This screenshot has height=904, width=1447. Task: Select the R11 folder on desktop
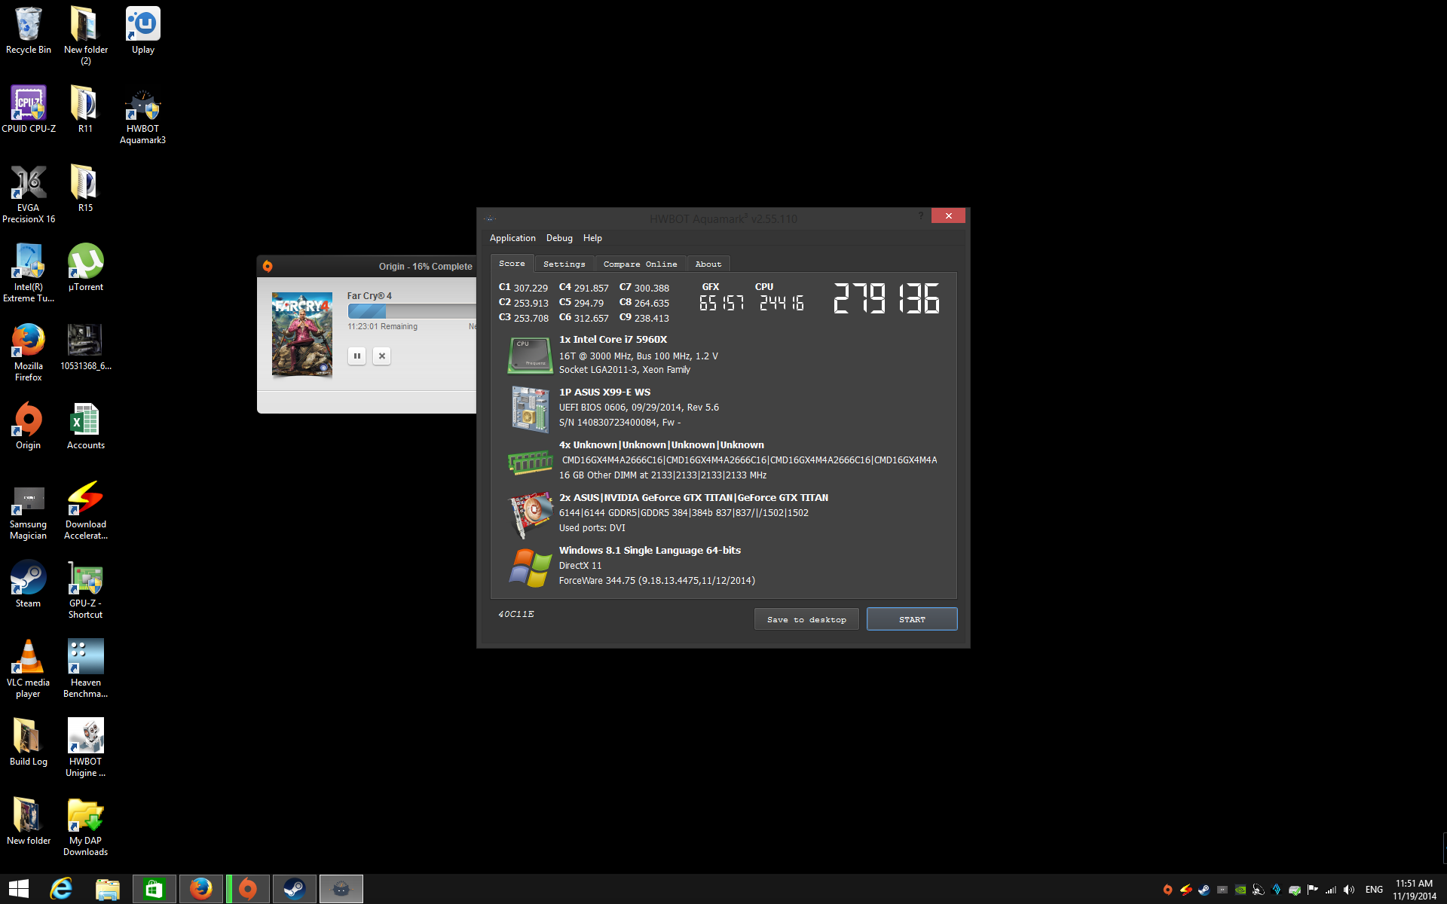click(85, 109)
